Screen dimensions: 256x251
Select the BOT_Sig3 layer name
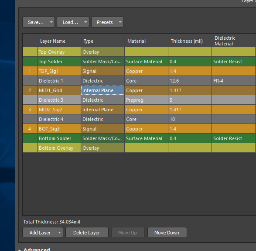point(59,129)
